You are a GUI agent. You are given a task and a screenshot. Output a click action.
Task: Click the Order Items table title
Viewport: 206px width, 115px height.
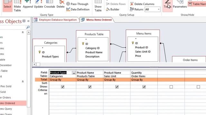pos(190,60)
